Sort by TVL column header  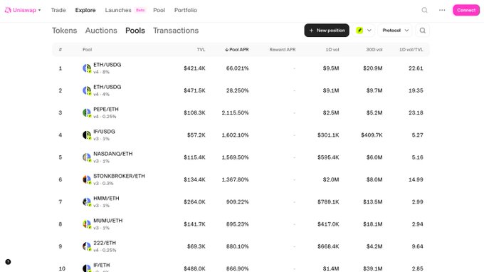201,49
